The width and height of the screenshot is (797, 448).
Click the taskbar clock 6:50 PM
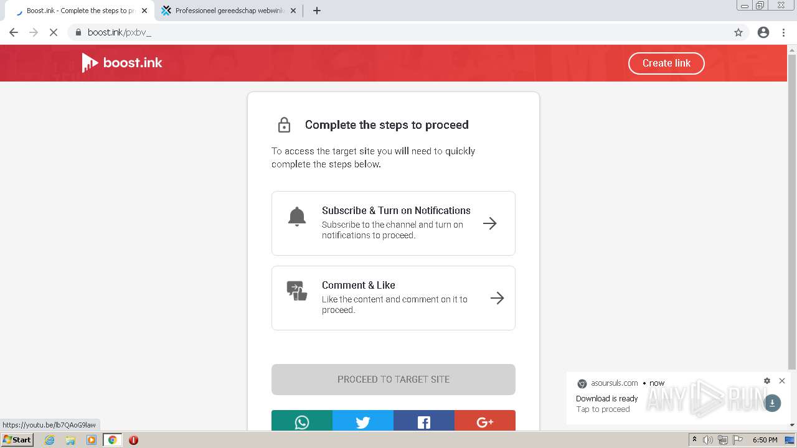pos(765,440)
